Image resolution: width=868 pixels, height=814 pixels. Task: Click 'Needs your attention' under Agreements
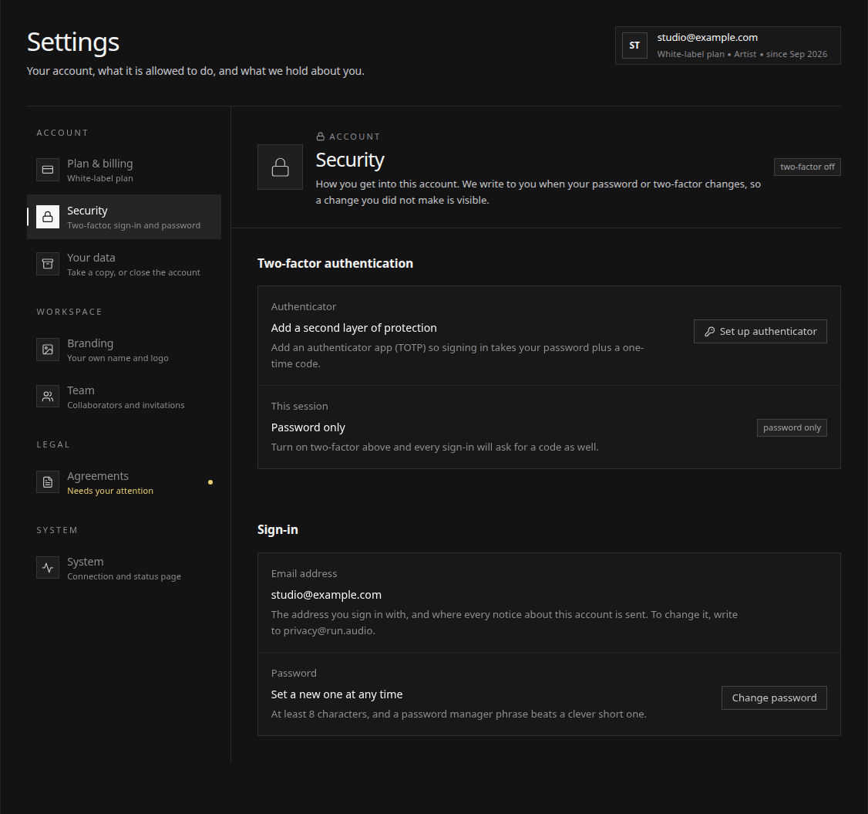point(110,491)
